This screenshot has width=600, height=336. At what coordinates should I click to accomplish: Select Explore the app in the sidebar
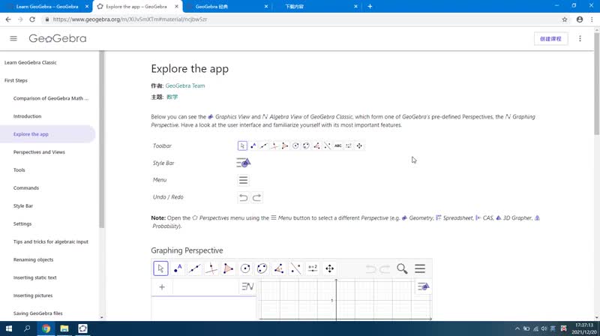[x=47, y=134]
